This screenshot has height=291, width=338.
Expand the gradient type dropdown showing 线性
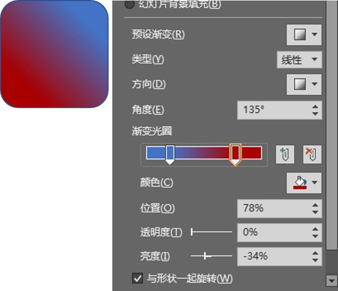point(299,59)
